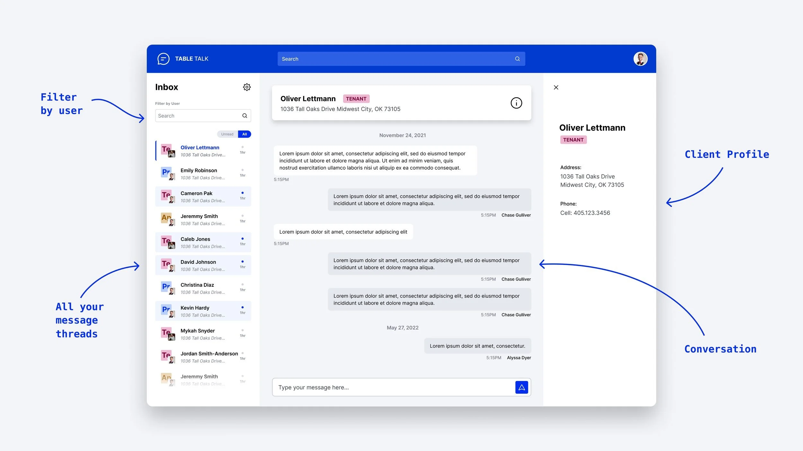This screenshot has width=803, height=451.
Task: Open conversation info circle icon
Action: coord(516,103)
